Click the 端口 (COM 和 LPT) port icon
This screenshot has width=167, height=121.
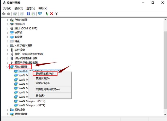[12, 28]
